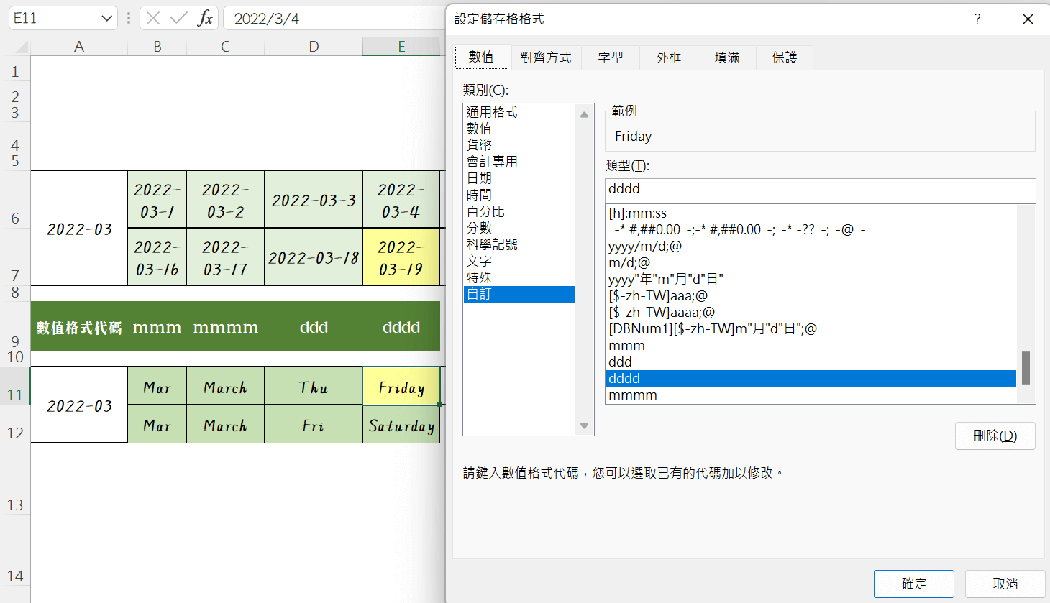Select column D header
The height and width of the screenshot is (603, 1050).
pos(314,47)
